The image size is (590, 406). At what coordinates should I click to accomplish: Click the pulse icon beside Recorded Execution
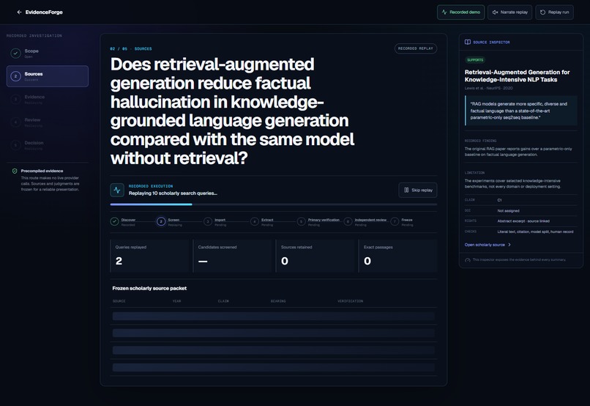[x=117, y=190]
